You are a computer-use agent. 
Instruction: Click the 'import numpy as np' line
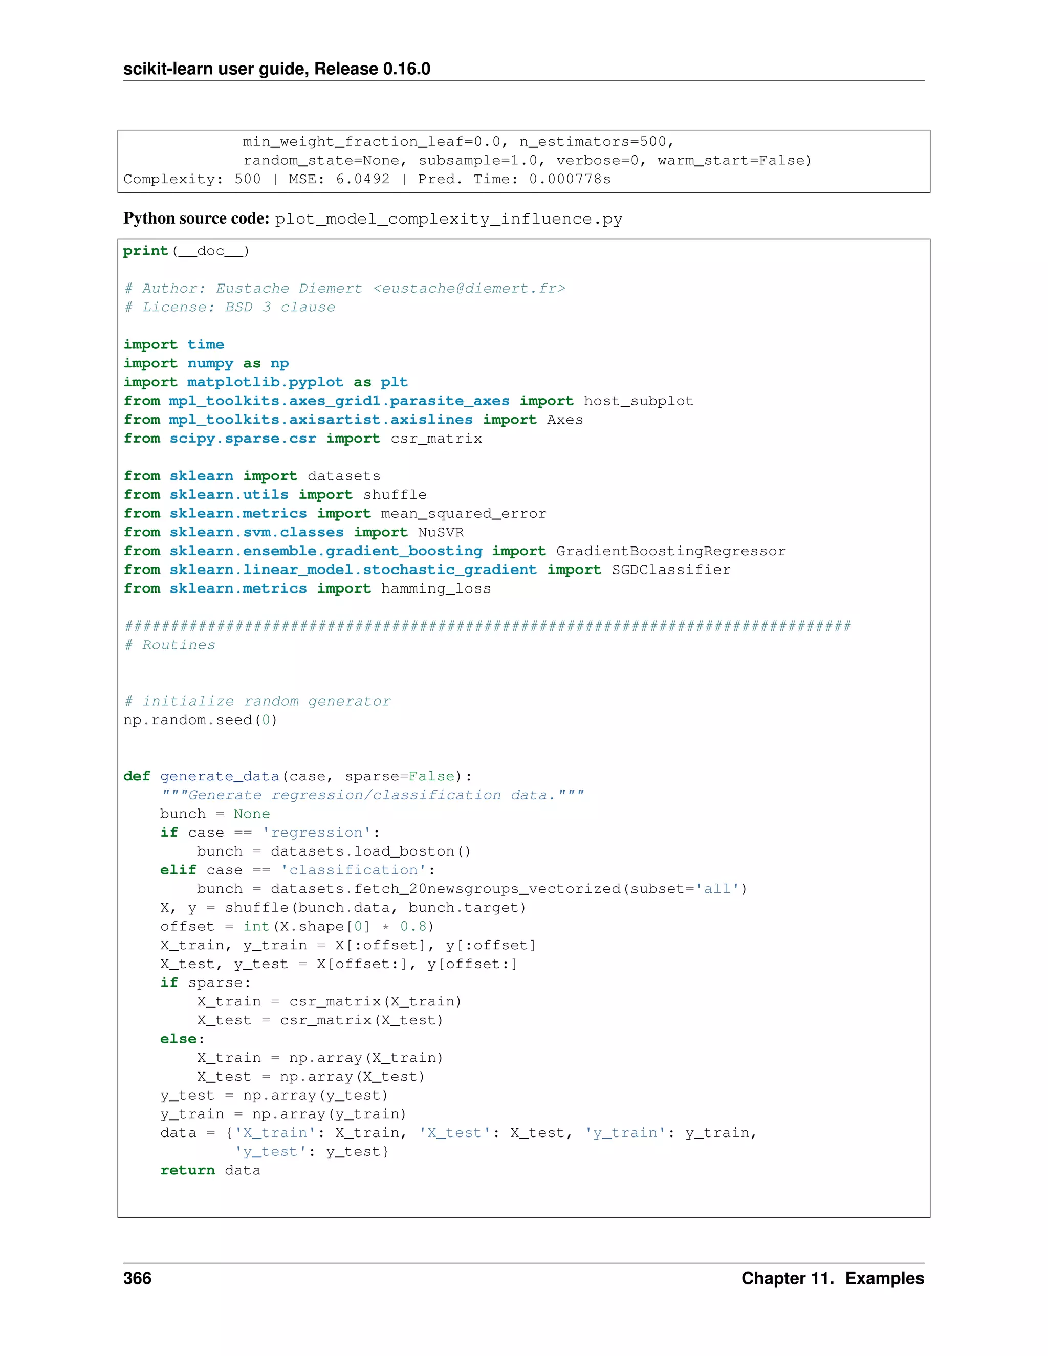point(206,363)
